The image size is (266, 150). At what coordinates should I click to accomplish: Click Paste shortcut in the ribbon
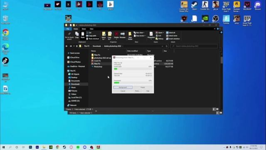pyautogui.click(x=92, y=39)
